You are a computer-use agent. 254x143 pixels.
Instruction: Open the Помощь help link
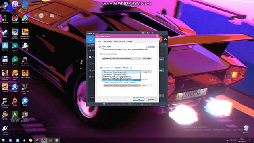[x=151, y=46]
